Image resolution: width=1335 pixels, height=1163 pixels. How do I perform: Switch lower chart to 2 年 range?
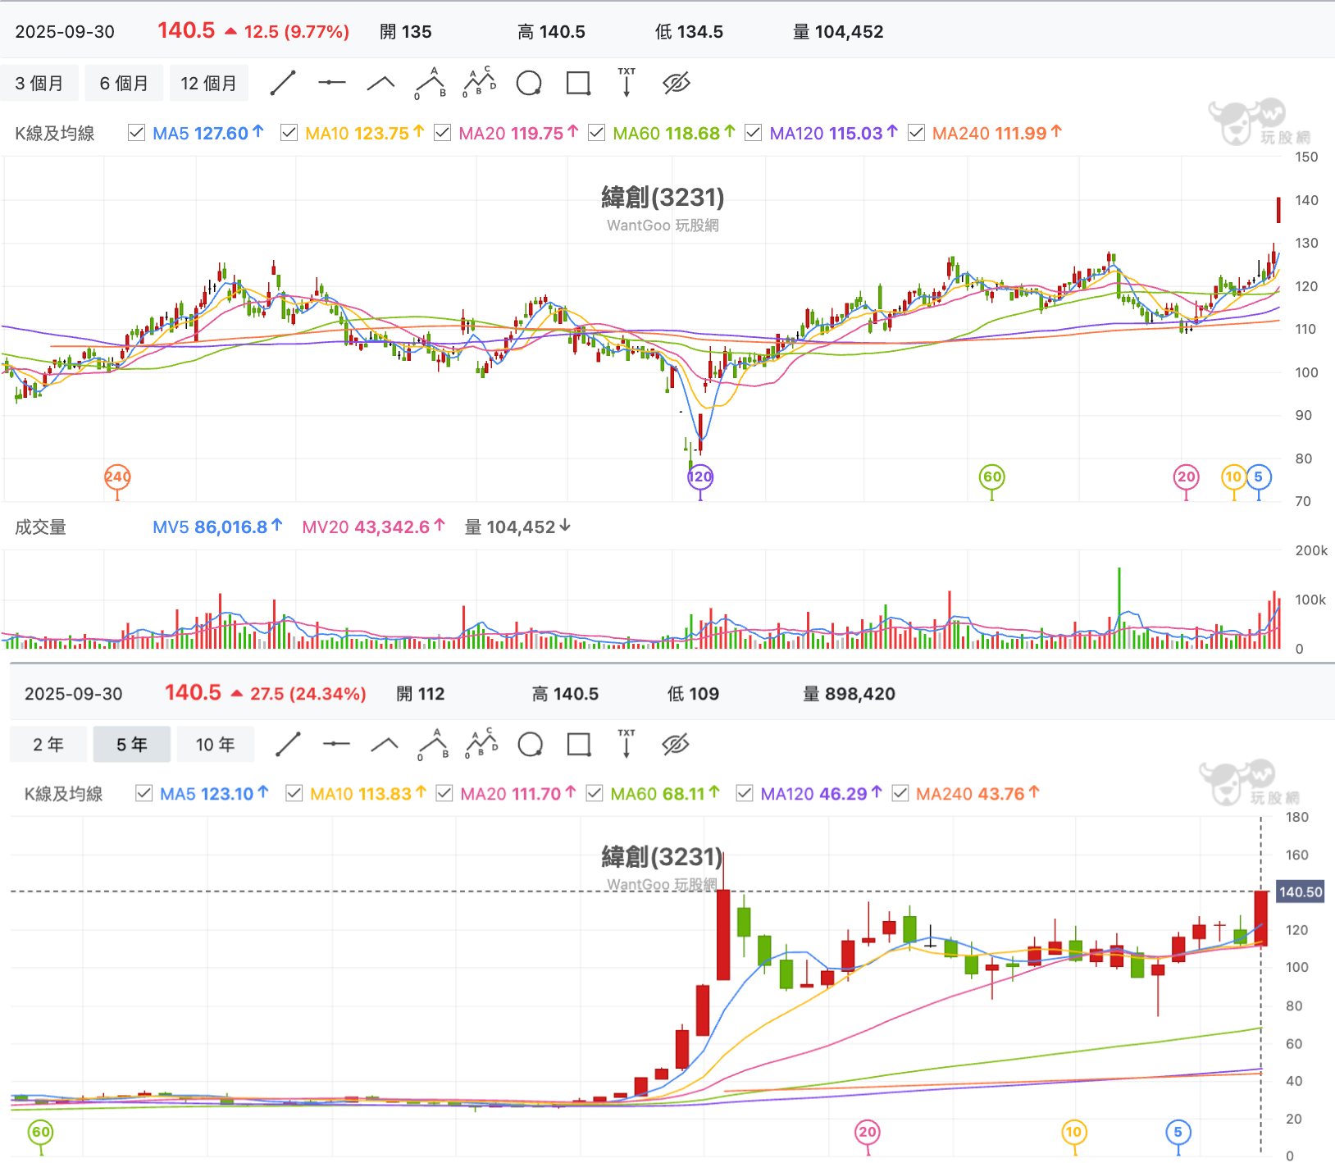48,745
